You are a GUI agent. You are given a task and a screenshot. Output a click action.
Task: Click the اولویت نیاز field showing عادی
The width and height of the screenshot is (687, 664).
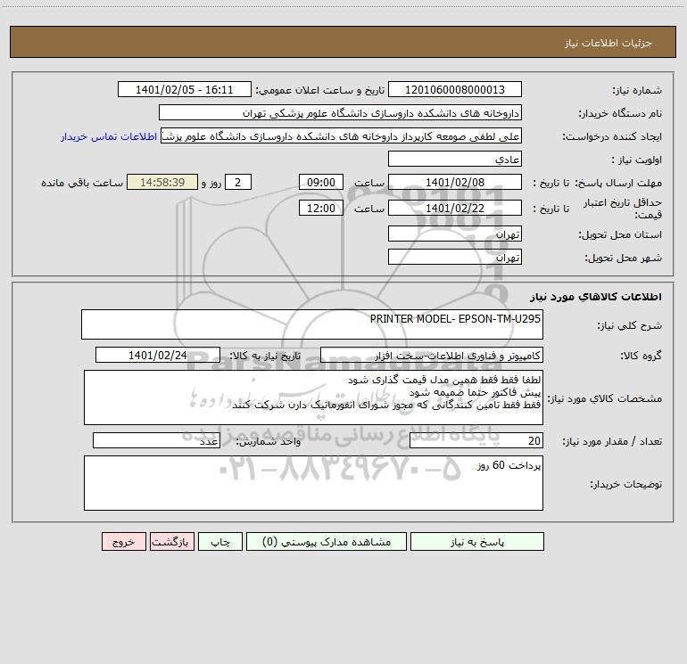[455, 159]
